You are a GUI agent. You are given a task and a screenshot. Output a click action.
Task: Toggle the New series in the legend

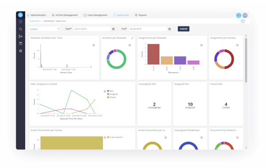tap(110, 91)
